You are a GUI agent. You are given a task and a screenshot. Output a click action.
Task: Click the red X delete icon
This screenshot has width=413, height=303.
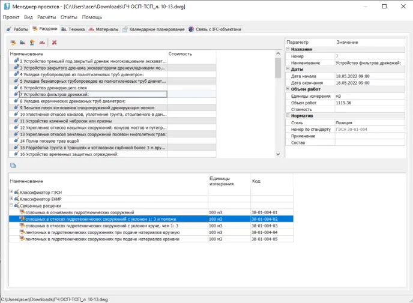click(x=54, y=43)
